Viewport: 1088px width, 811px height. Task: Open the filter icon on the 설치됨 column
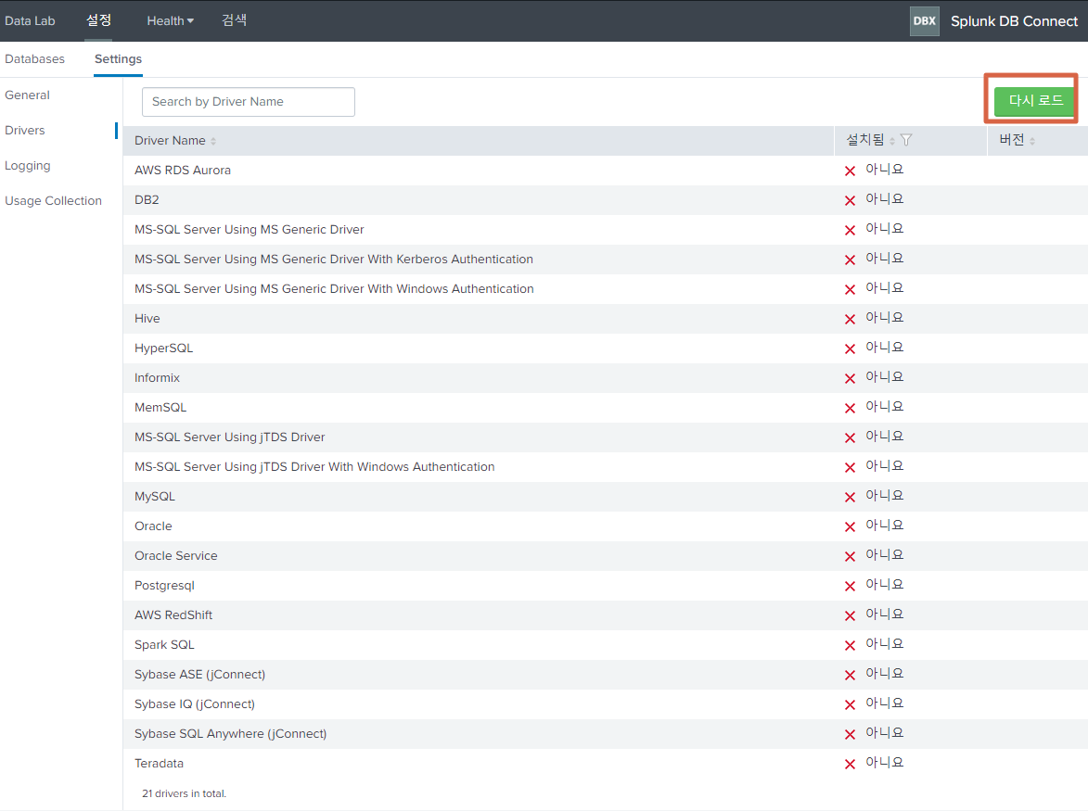906,140
